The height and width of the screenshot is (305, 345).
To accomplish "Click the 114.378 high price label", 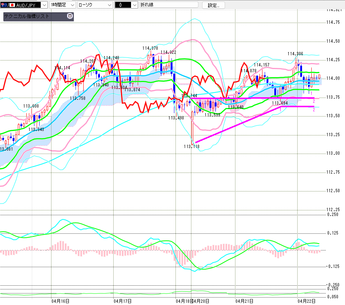I will pyautogui.click(x=150, y=48).
